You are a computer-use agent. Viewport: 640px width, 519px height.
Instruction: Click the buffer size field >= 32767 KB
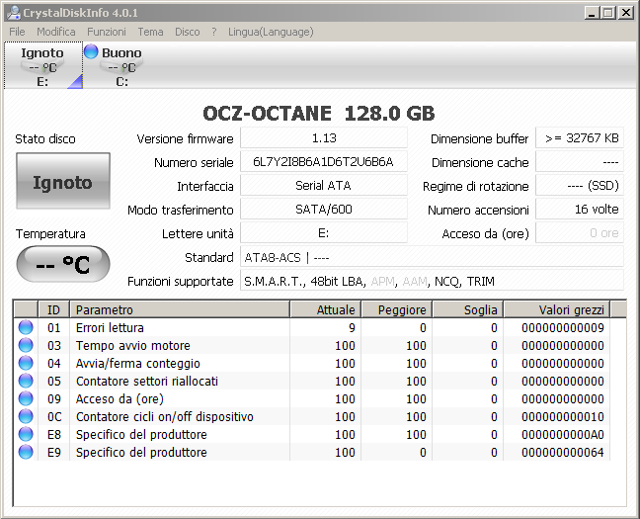pos(580,138)
